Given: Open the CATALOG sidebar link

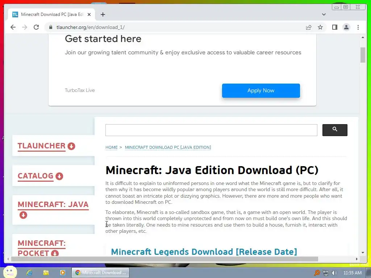Looking at the screenshot, I should tap(36, 176).
